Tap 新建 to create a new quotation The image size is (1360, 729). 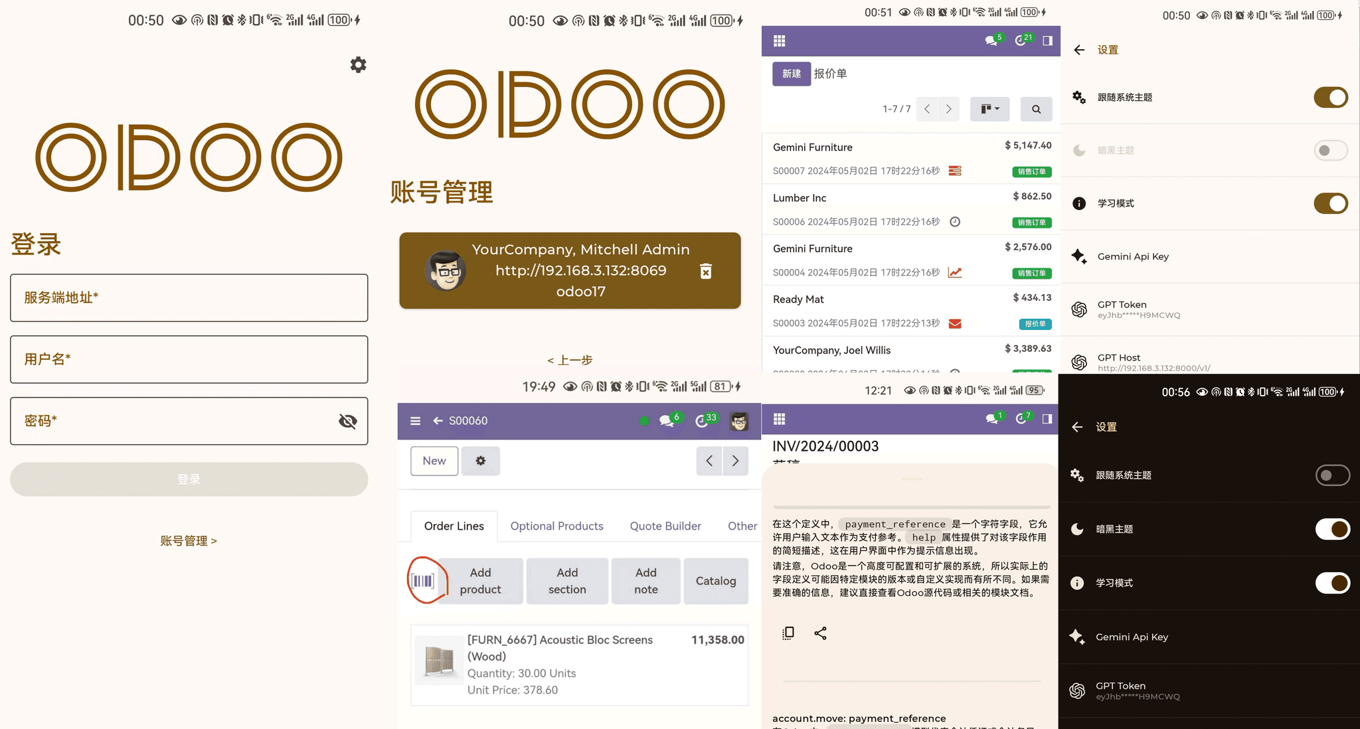pyautogui.click(x=790, y=74)
